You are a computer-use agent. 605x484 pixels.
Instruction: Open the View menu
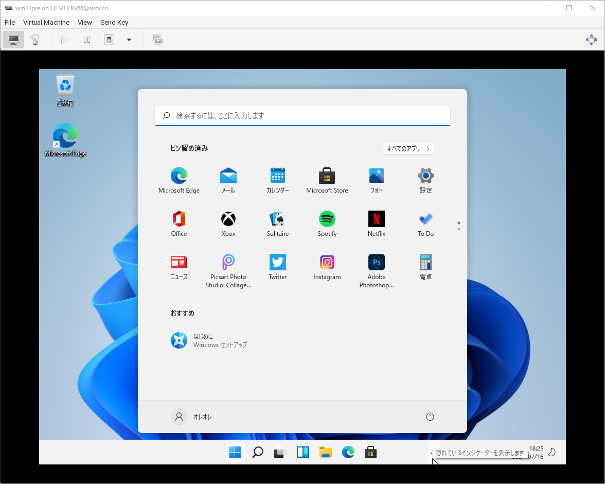pos(84,23)
